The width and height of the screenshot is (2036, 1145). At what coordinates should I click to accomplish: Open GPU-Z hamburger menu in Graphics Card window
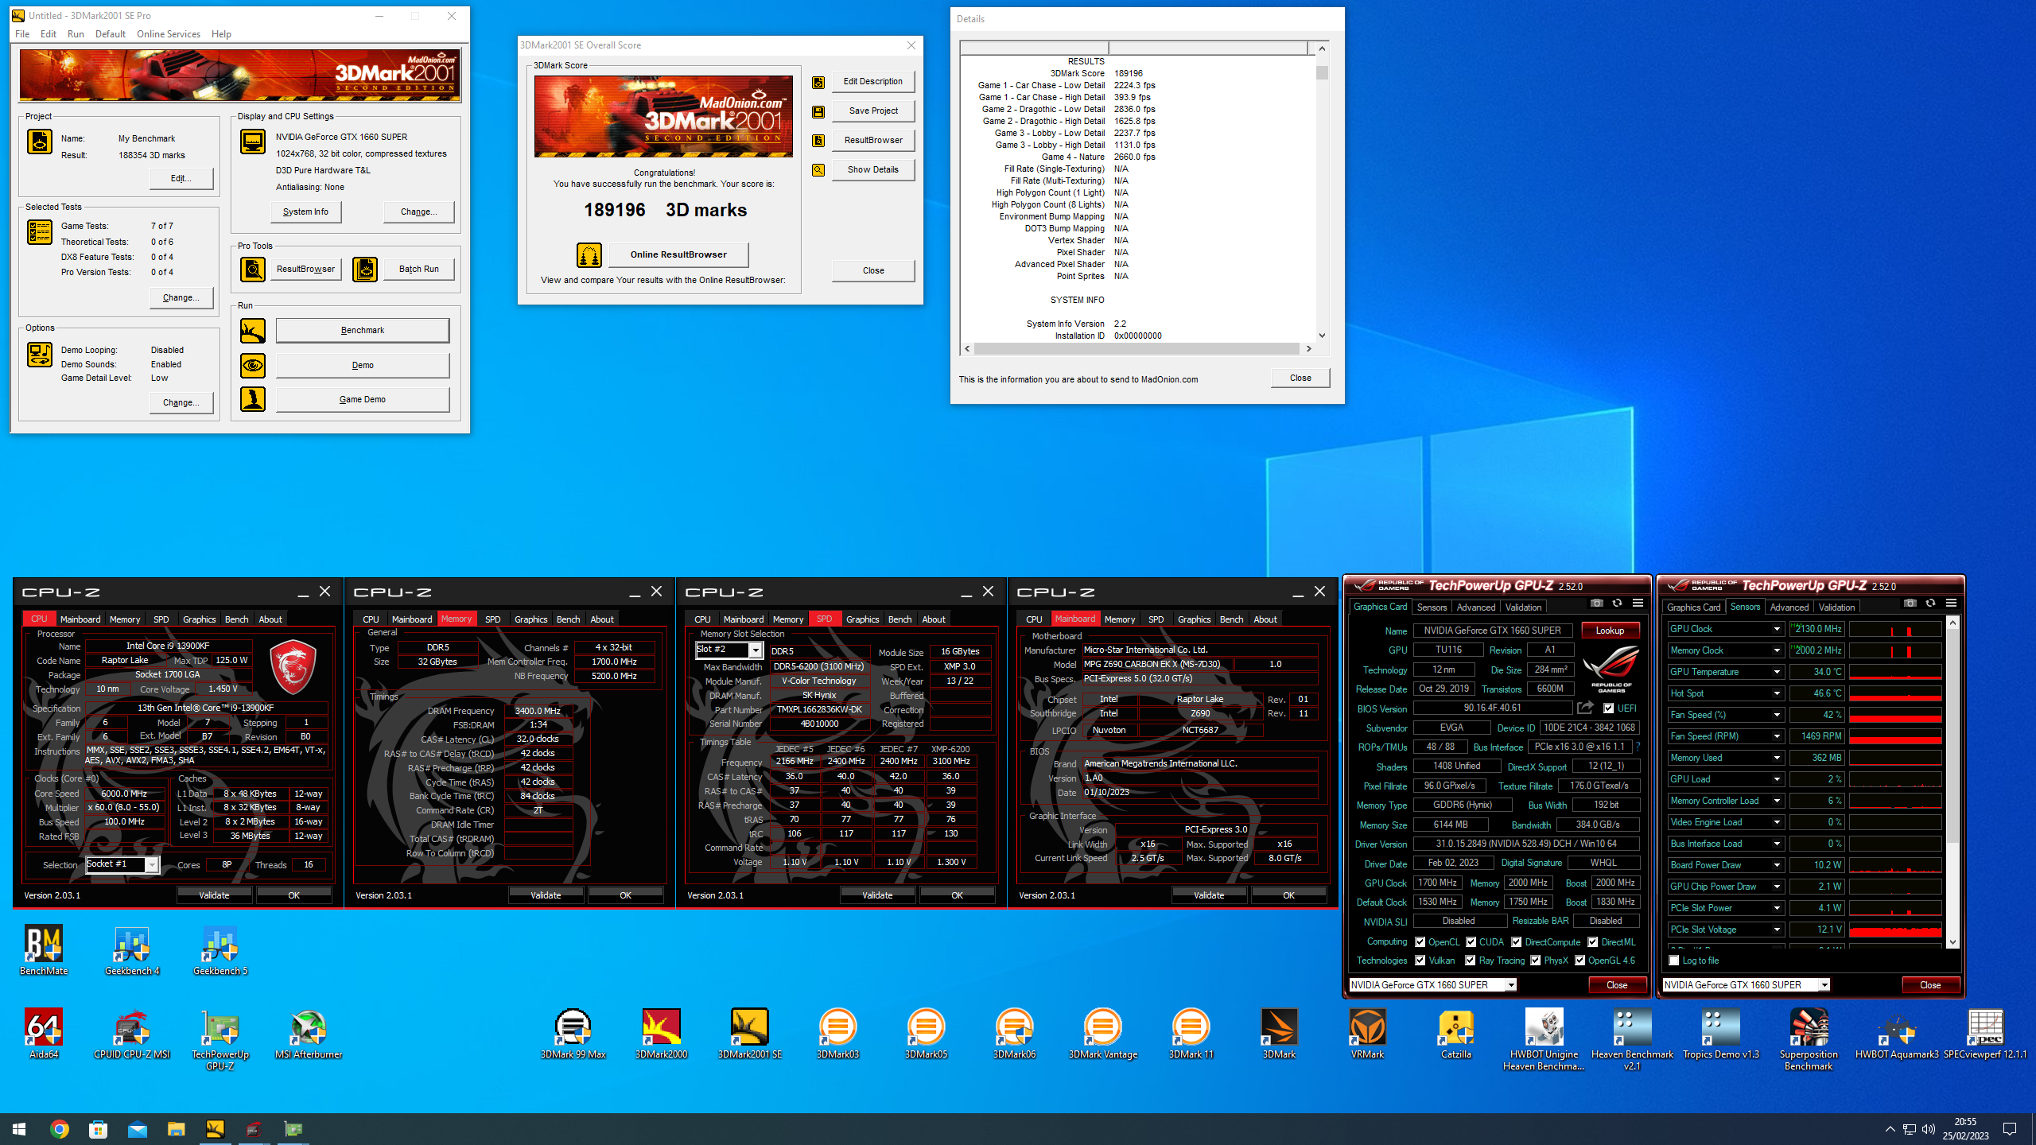1638,604
